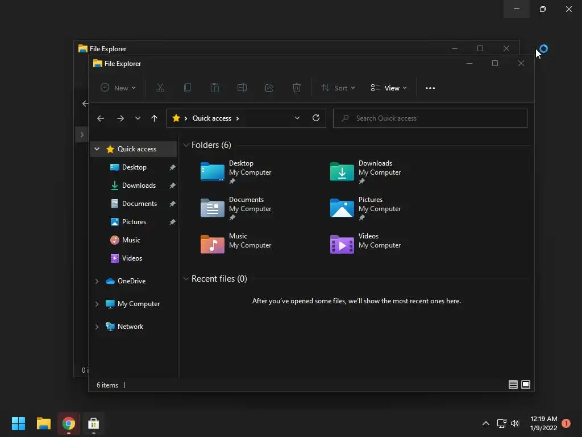This screenshot has width=582, height=437.
Task: Open the New item dropdown
Action: (118, 88)
